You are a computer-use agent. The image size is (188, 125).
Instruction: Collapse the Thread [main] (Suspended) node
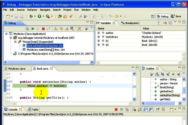[15, 42]
